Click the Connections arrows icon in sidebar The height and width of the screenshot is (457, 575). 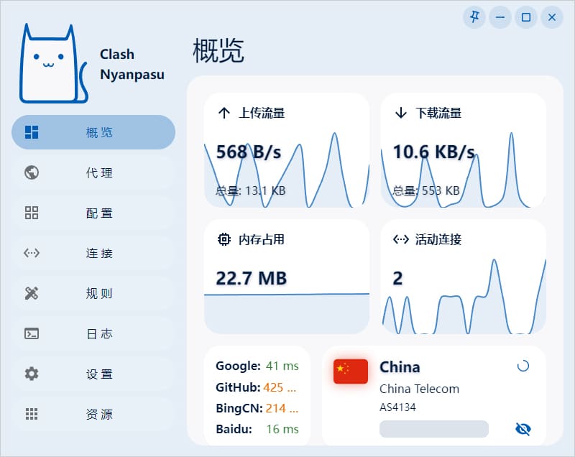[x=32, y=253]
